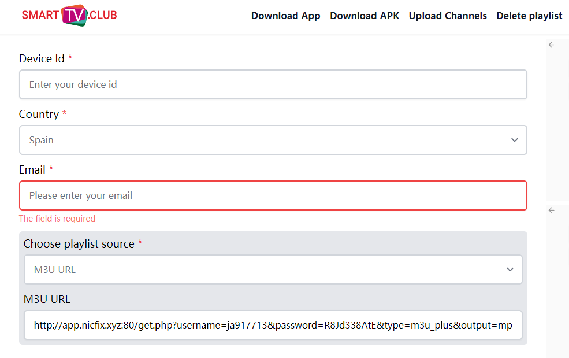Click into the email input field
The height and width of the screenshot is (358, 569).
click(x=273, y=195)
